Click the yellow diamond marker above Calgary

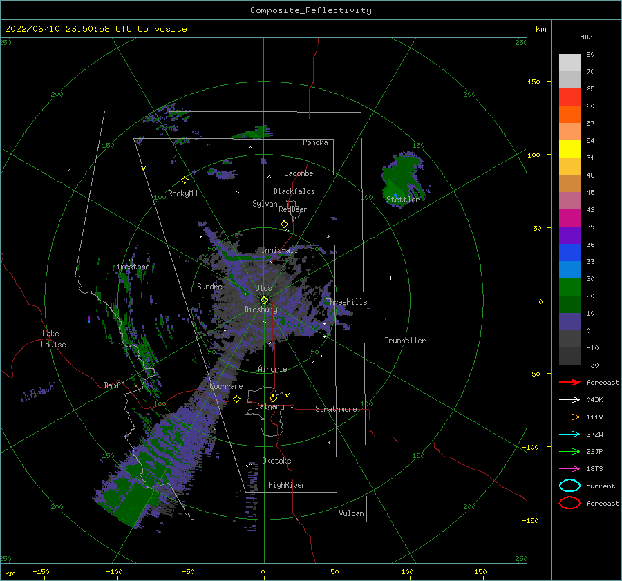(x=273, y=398)
